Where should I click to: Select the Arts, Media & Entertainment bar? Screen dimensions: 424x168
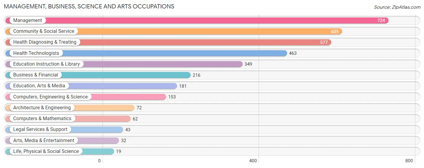[62, 141]
